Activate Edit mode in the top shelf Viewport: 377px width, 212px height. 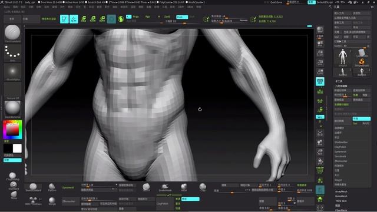64,19
